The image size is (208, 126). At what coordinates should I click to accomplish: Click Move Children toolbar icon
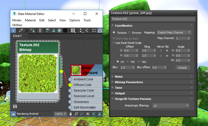[x=48, y=31]
